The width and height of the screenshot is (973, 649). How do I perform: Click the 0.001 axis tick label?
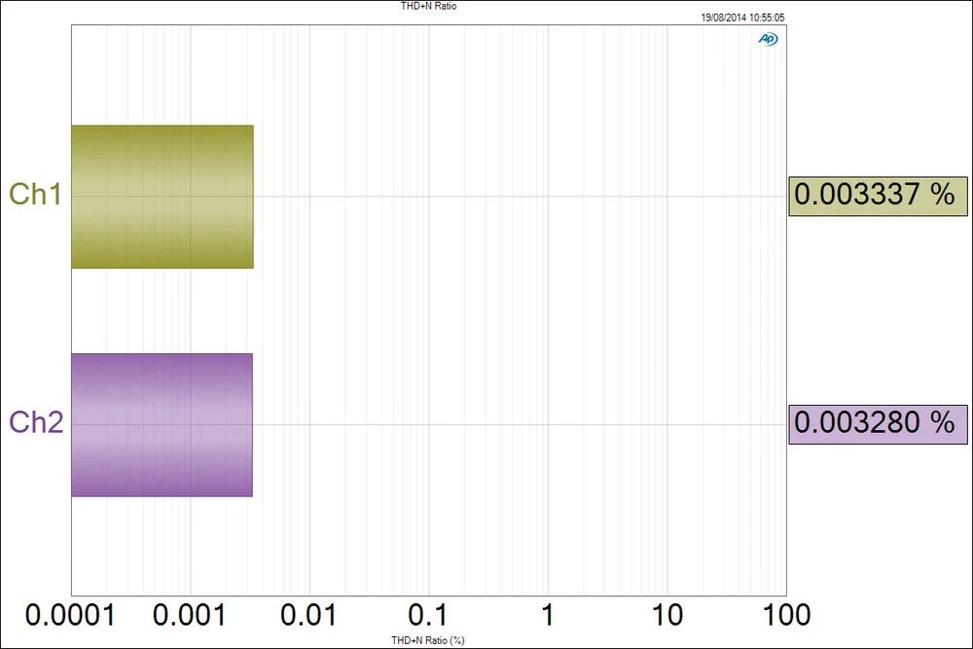(190, 616)
